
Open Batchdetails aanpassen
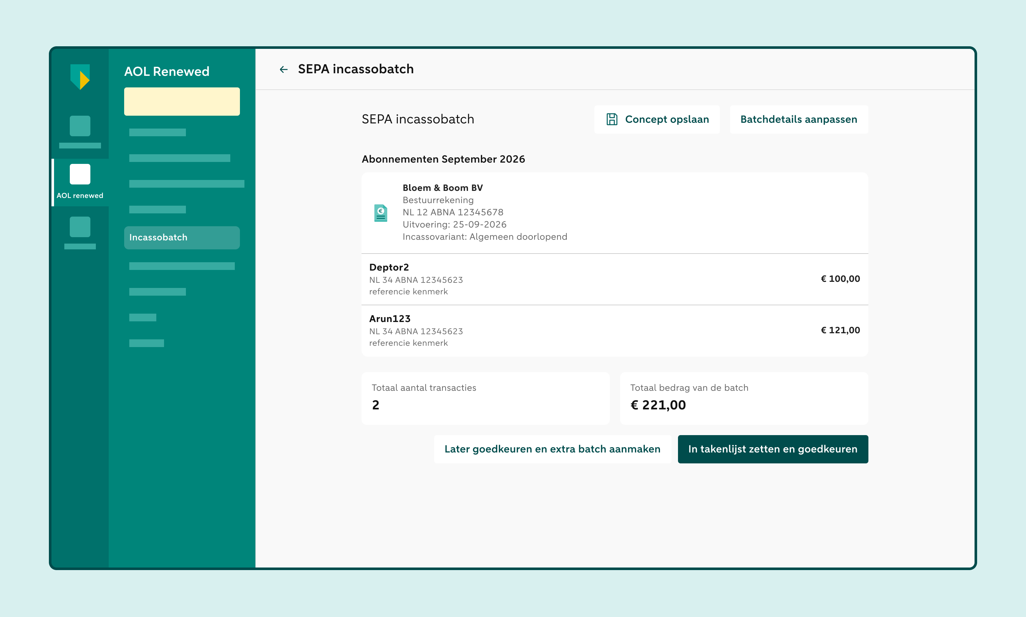pos(799,119)
